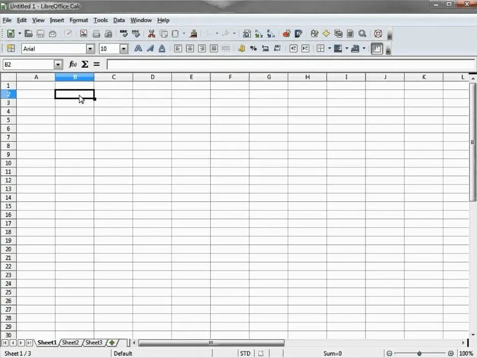Screen dimensions: 477x358
Task: Open the File menu
Action: click(x=7, y=20)
